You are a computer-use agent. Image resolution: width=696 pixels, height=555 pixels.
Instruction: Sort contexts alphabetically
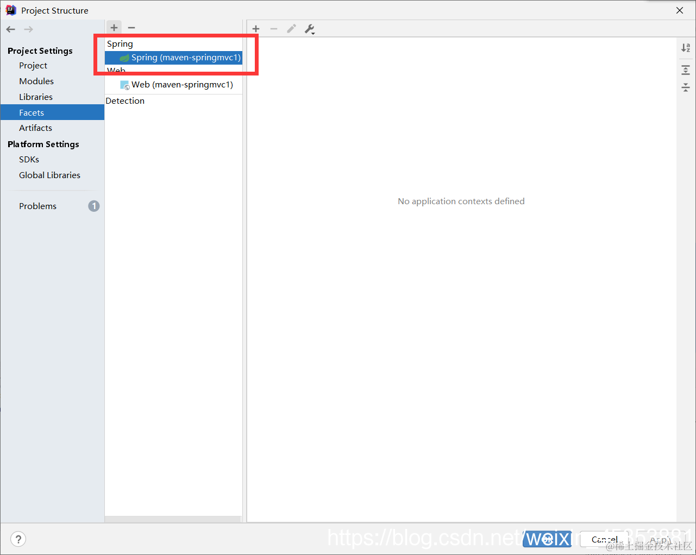[x=686, y=48]
